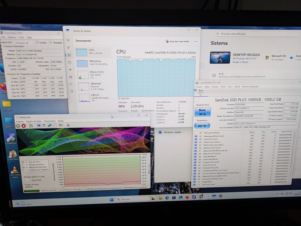Open the Este PC desktop icon
This screenshot has width=301, height=226.
(x=9, y=123)
